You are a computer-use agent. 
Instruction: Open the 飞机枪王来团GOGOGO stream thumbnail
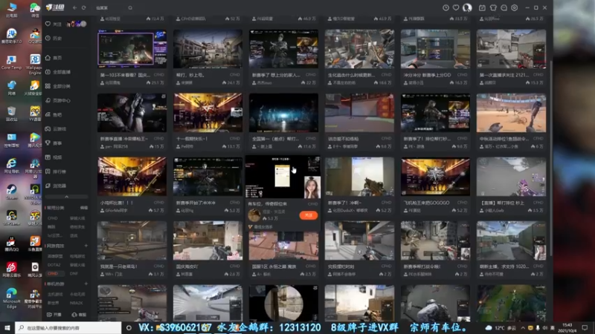pos(435,177)
